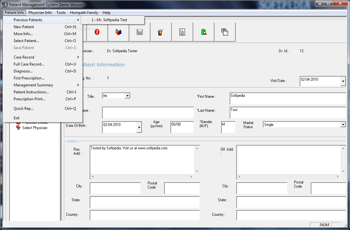350x230 pixels.
Task: Click the Res. Add. text area
Action: pos(143,160)
